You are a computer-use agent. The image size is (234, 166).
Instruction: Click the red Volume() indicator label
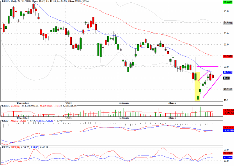click(16, 106)
